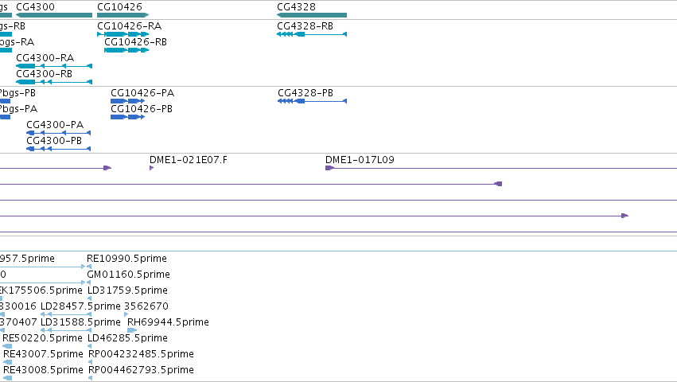Screen dimensions: 677x382
Task: Click the CG10426 gene feature
Action: point(123,15)
